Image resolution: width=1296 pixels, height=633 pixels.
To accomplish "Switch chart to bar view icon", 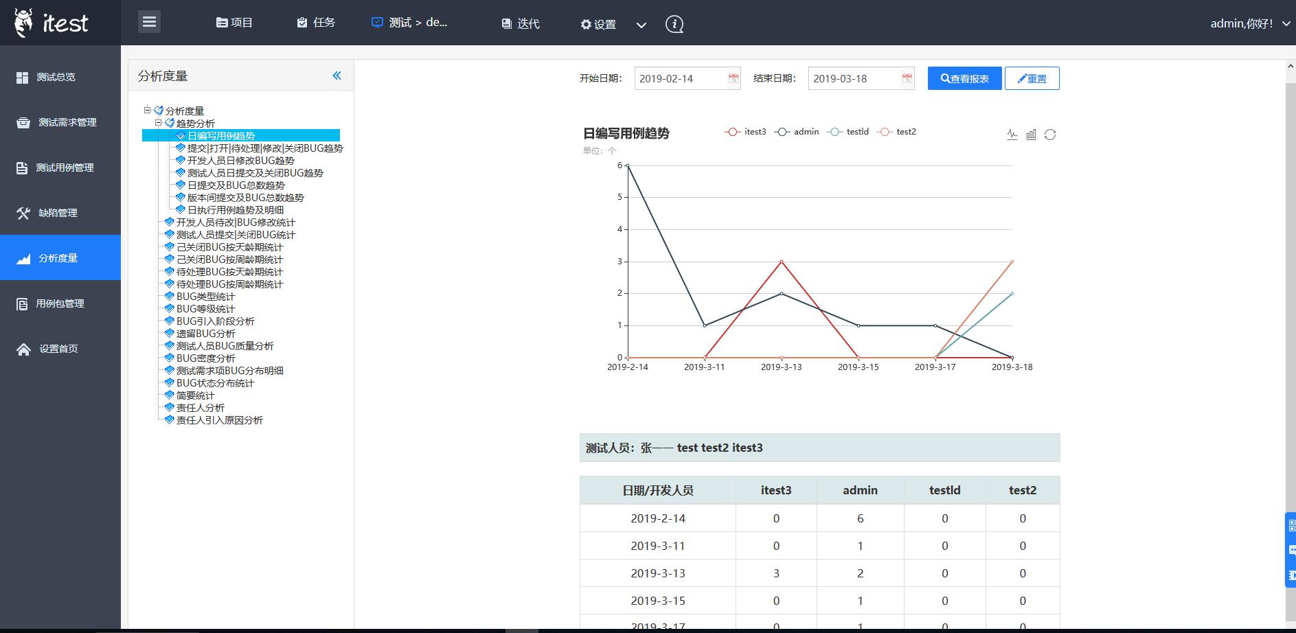I will [1031, 134].
